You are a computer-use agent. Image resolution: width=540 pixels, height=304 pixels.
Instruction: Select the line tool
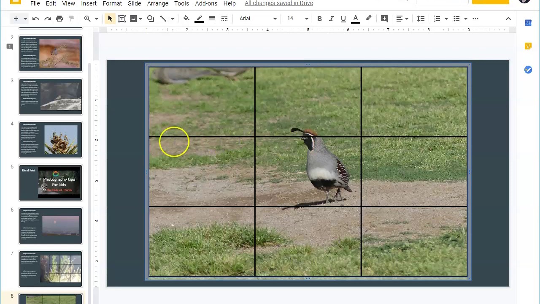pyautogui.click(x=163, y=19)
